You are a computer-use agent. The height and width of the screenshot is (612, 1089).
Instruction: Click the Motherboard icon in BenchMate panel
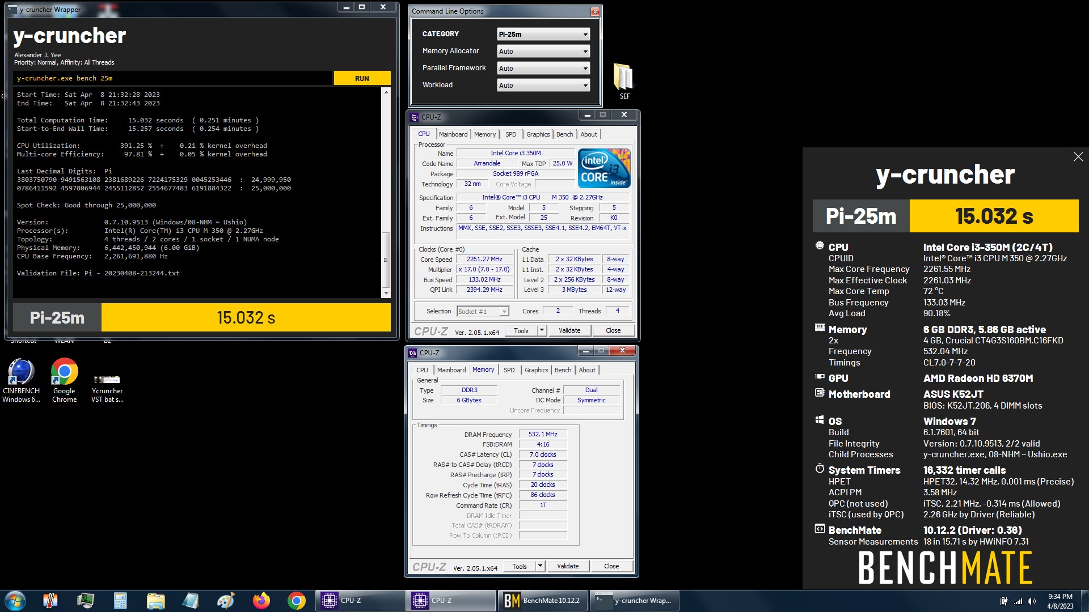pyautogui.click(x=820, y=392)
